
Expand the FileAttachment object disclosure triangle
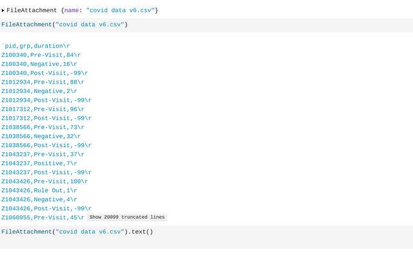pos(3,10)
